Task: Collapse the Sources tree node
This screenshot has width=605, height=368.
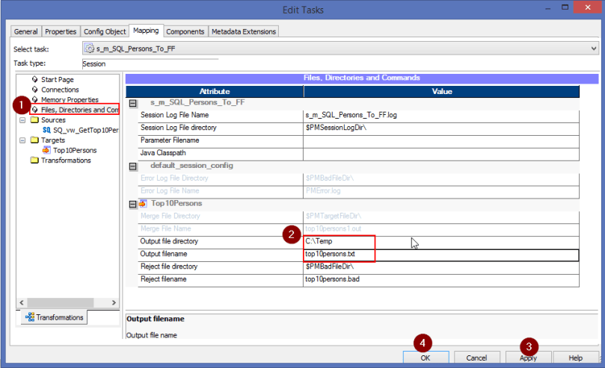Action: click(x=22, y=120)
